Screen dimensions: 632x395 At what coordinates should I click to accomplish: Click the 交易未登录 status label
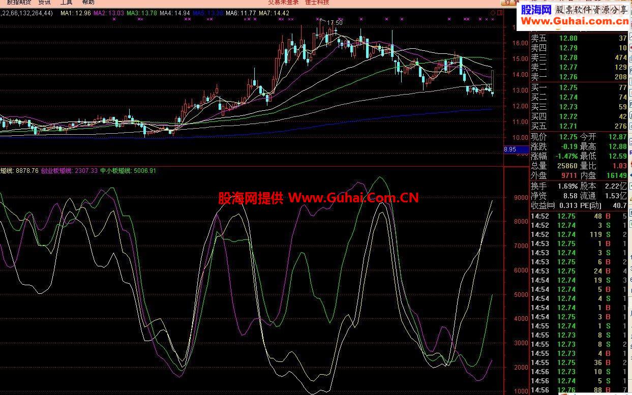click(x=283, y=2)
